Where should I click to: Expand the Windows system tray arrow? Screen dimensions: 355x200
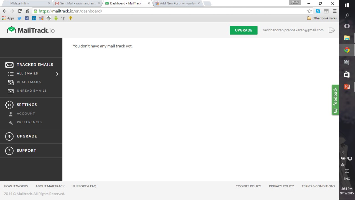343,152
